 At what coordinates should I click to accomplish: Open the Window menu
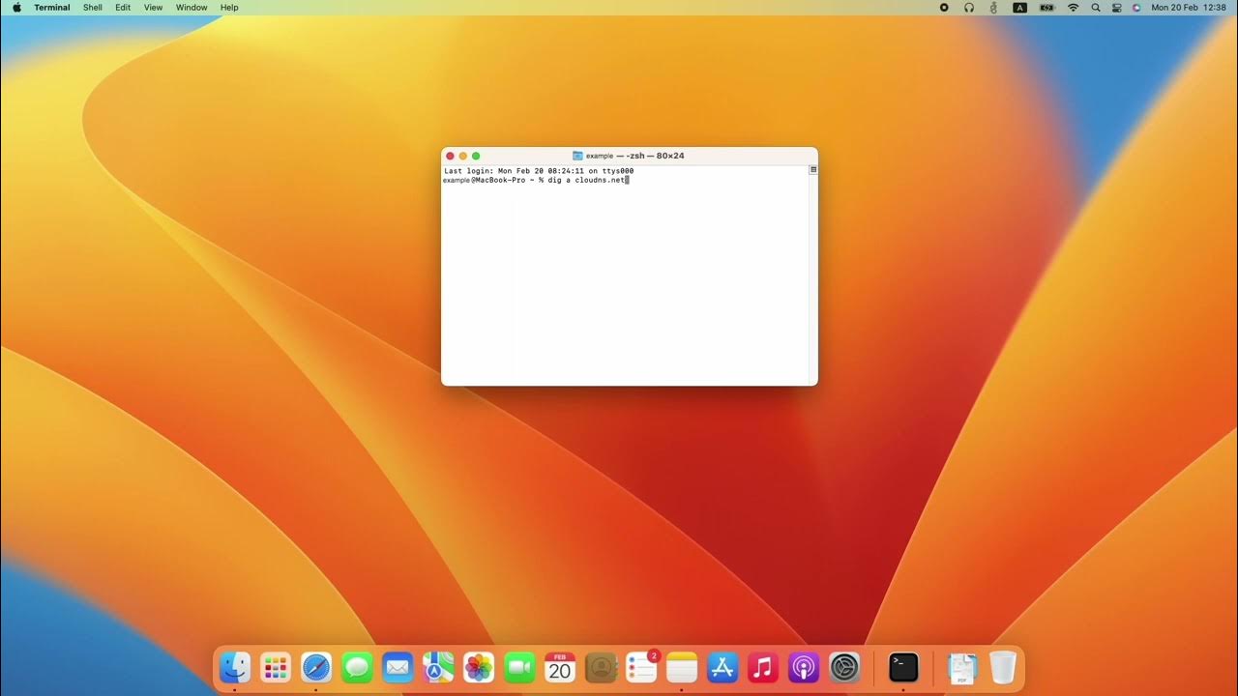point(192,7)
